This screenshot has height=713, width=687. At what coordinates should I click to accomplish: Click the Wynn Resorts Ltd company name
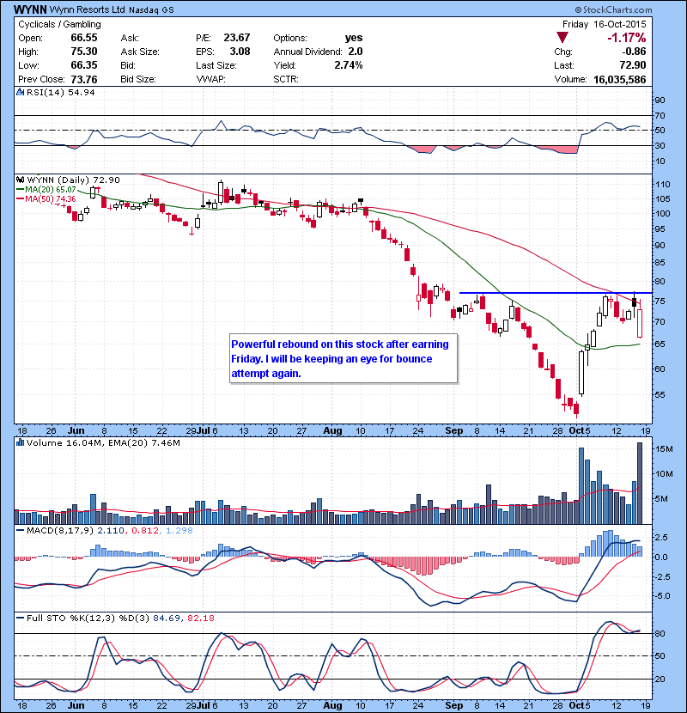click(x=87, y=9)
